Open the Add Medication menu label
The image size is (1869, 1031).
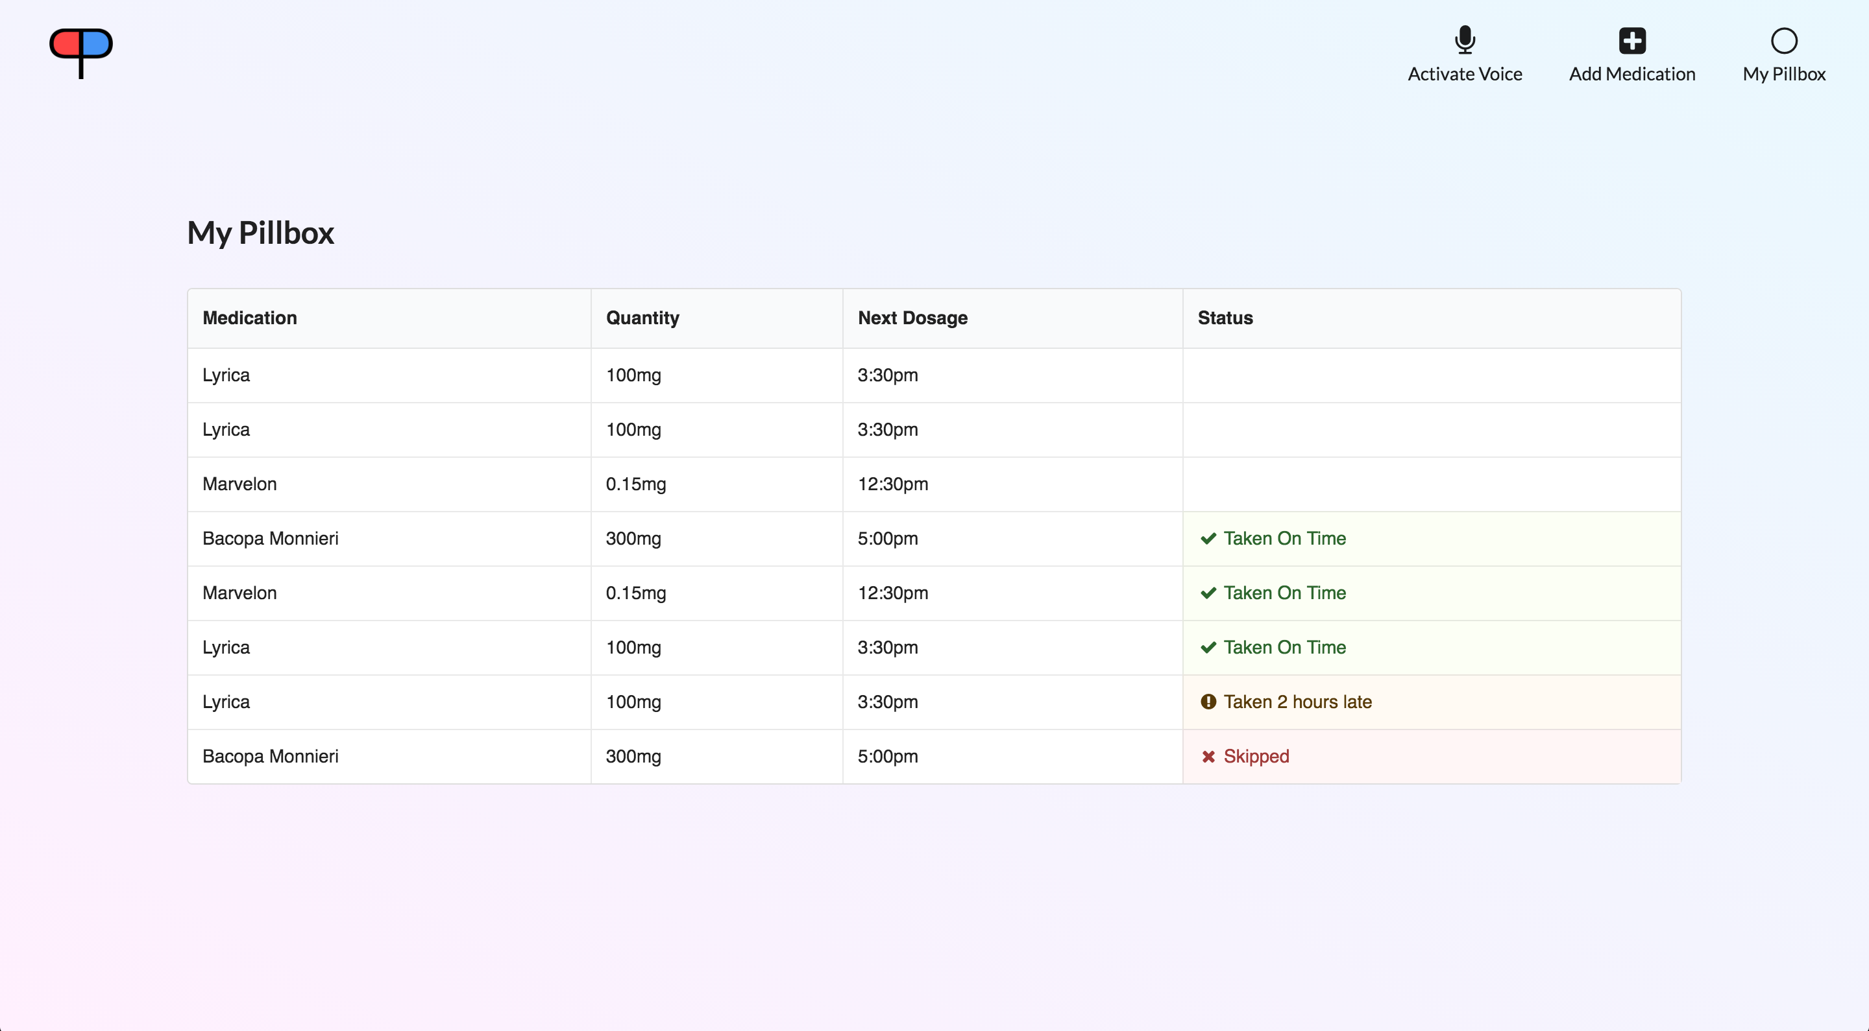[x=1631, y=74]
